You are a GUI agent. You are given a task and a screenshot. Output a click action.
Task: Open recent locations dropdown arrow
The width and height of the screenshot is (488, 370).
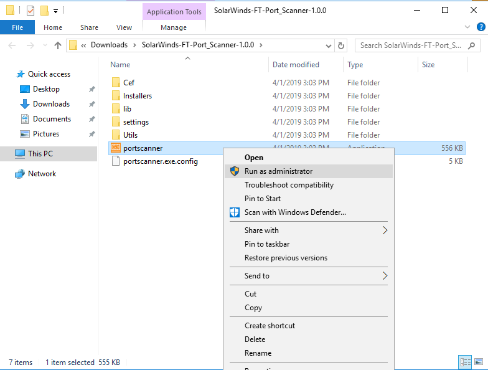pos(45,45)
